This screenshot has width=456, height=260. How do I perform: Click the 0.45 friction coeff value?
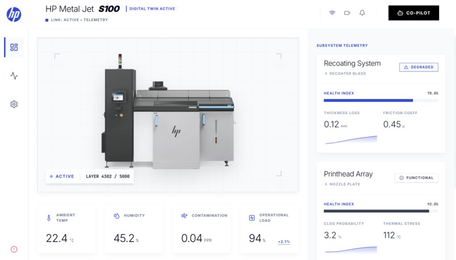(x=394, y=124)
